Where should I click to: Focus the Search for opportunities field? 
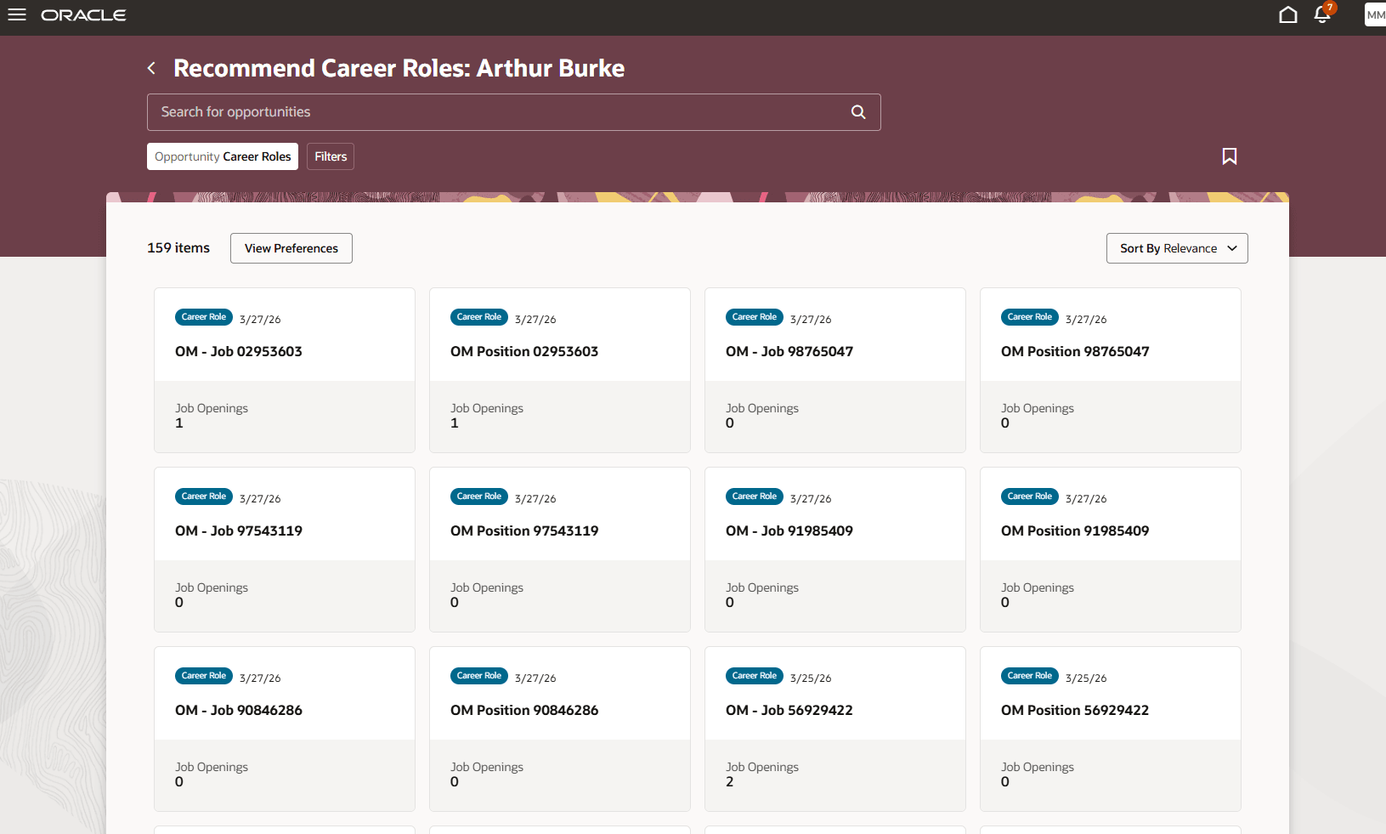[513, 112]
